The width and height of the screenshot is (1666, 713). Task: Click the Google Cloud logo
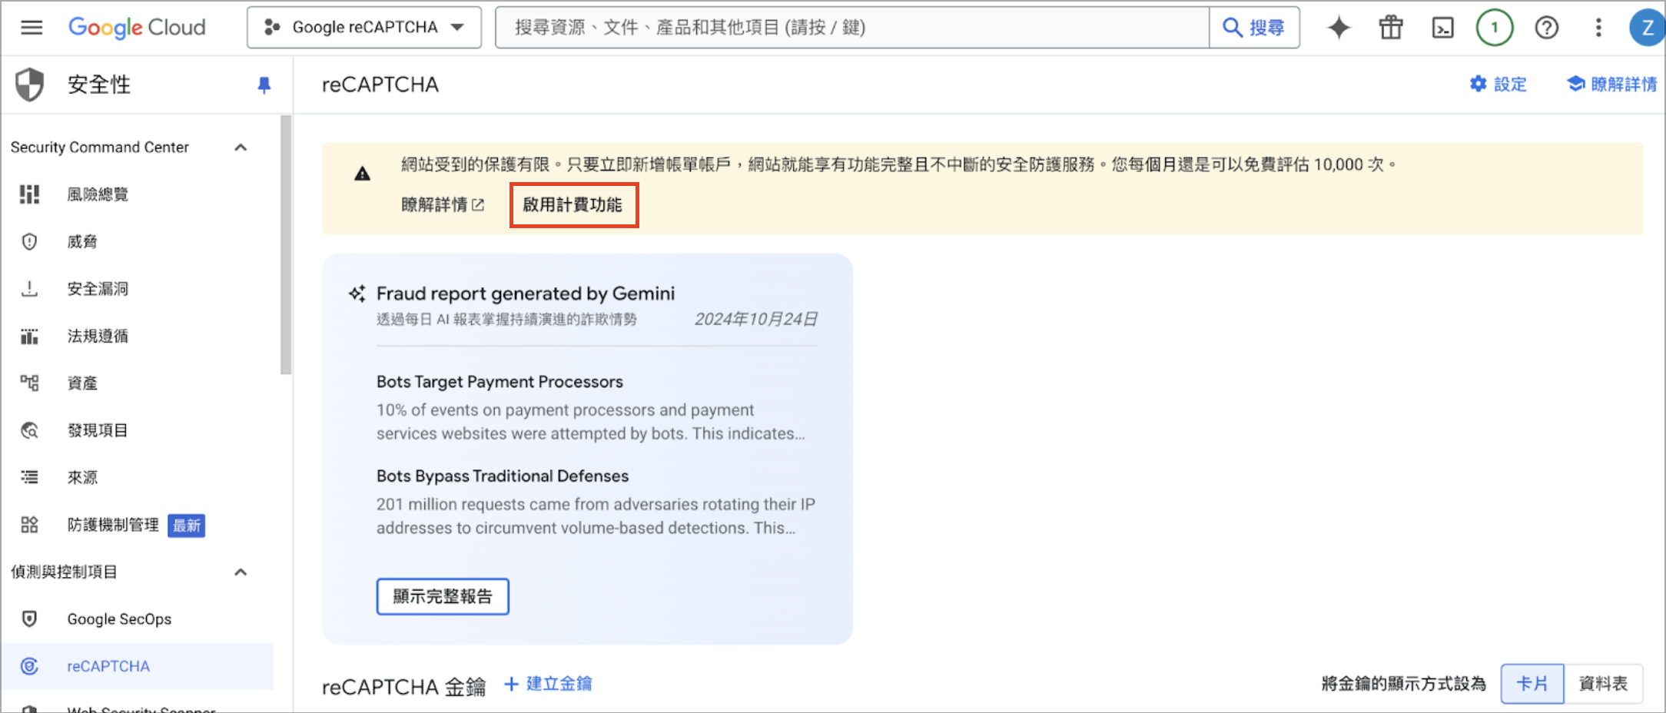pos(137,28)
